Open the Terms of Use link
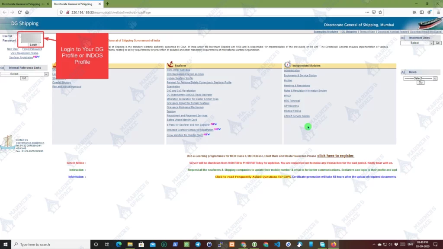The height and width of the screenshot is (249, 443). 367,32
